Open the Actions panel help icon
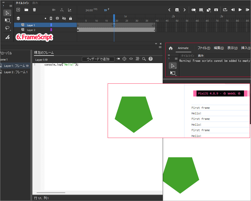 coord(151,59)
